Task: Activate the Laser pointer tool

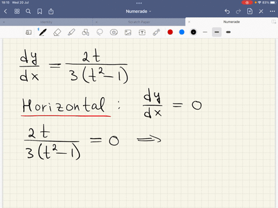Action: [156, 32]
